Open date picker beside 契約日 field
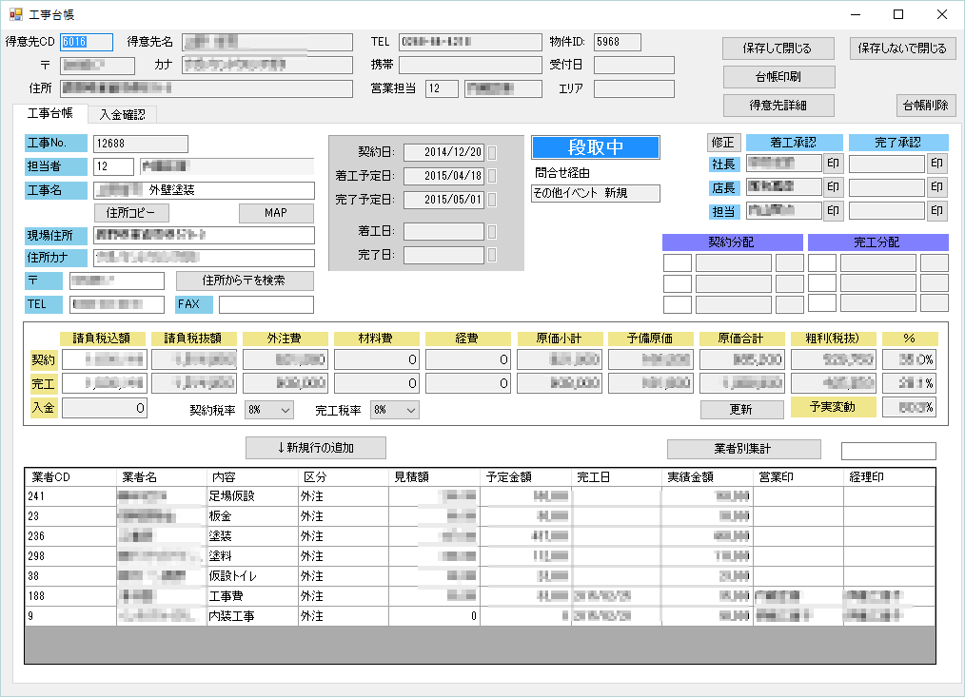This screenshot has width=965, height=697. pos(492,152)
